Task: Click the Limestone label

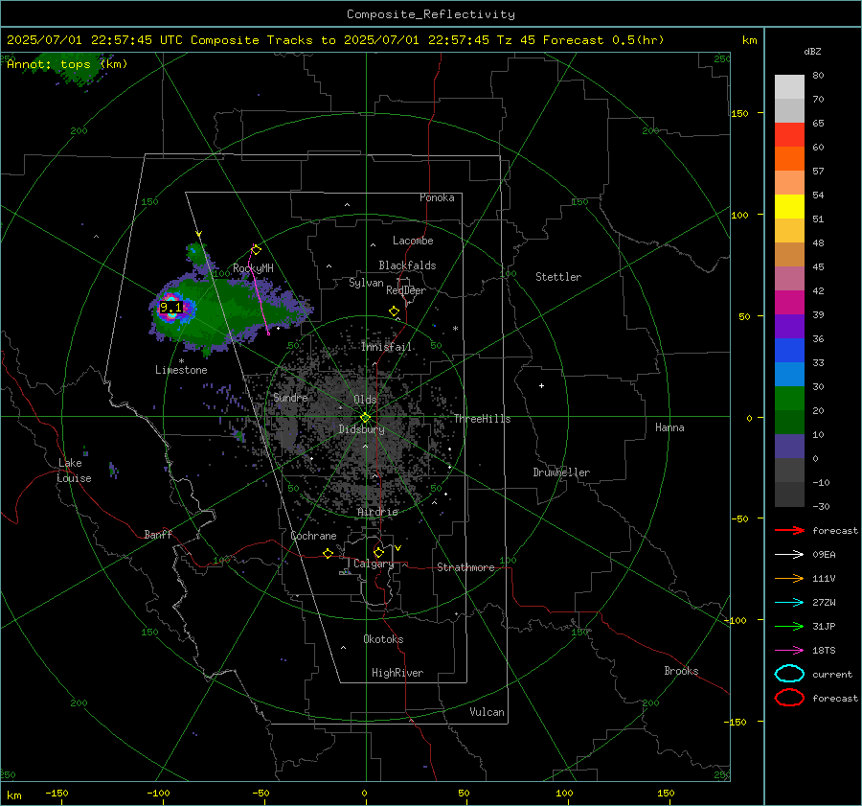Action: pyautogui.click(x=181, y=370)
